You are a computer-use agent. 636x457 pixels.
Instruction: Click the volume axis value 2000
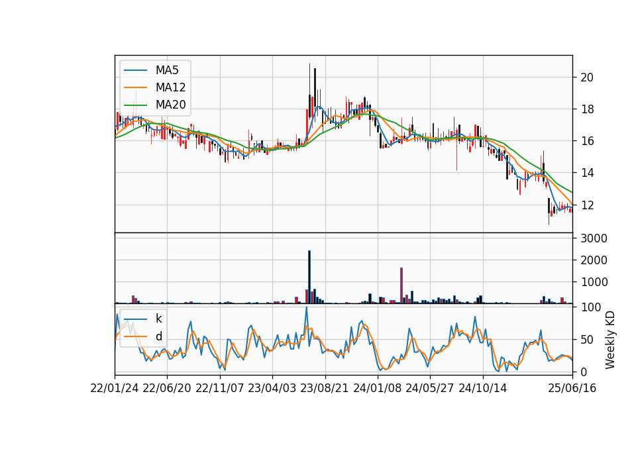pos(594,260)
